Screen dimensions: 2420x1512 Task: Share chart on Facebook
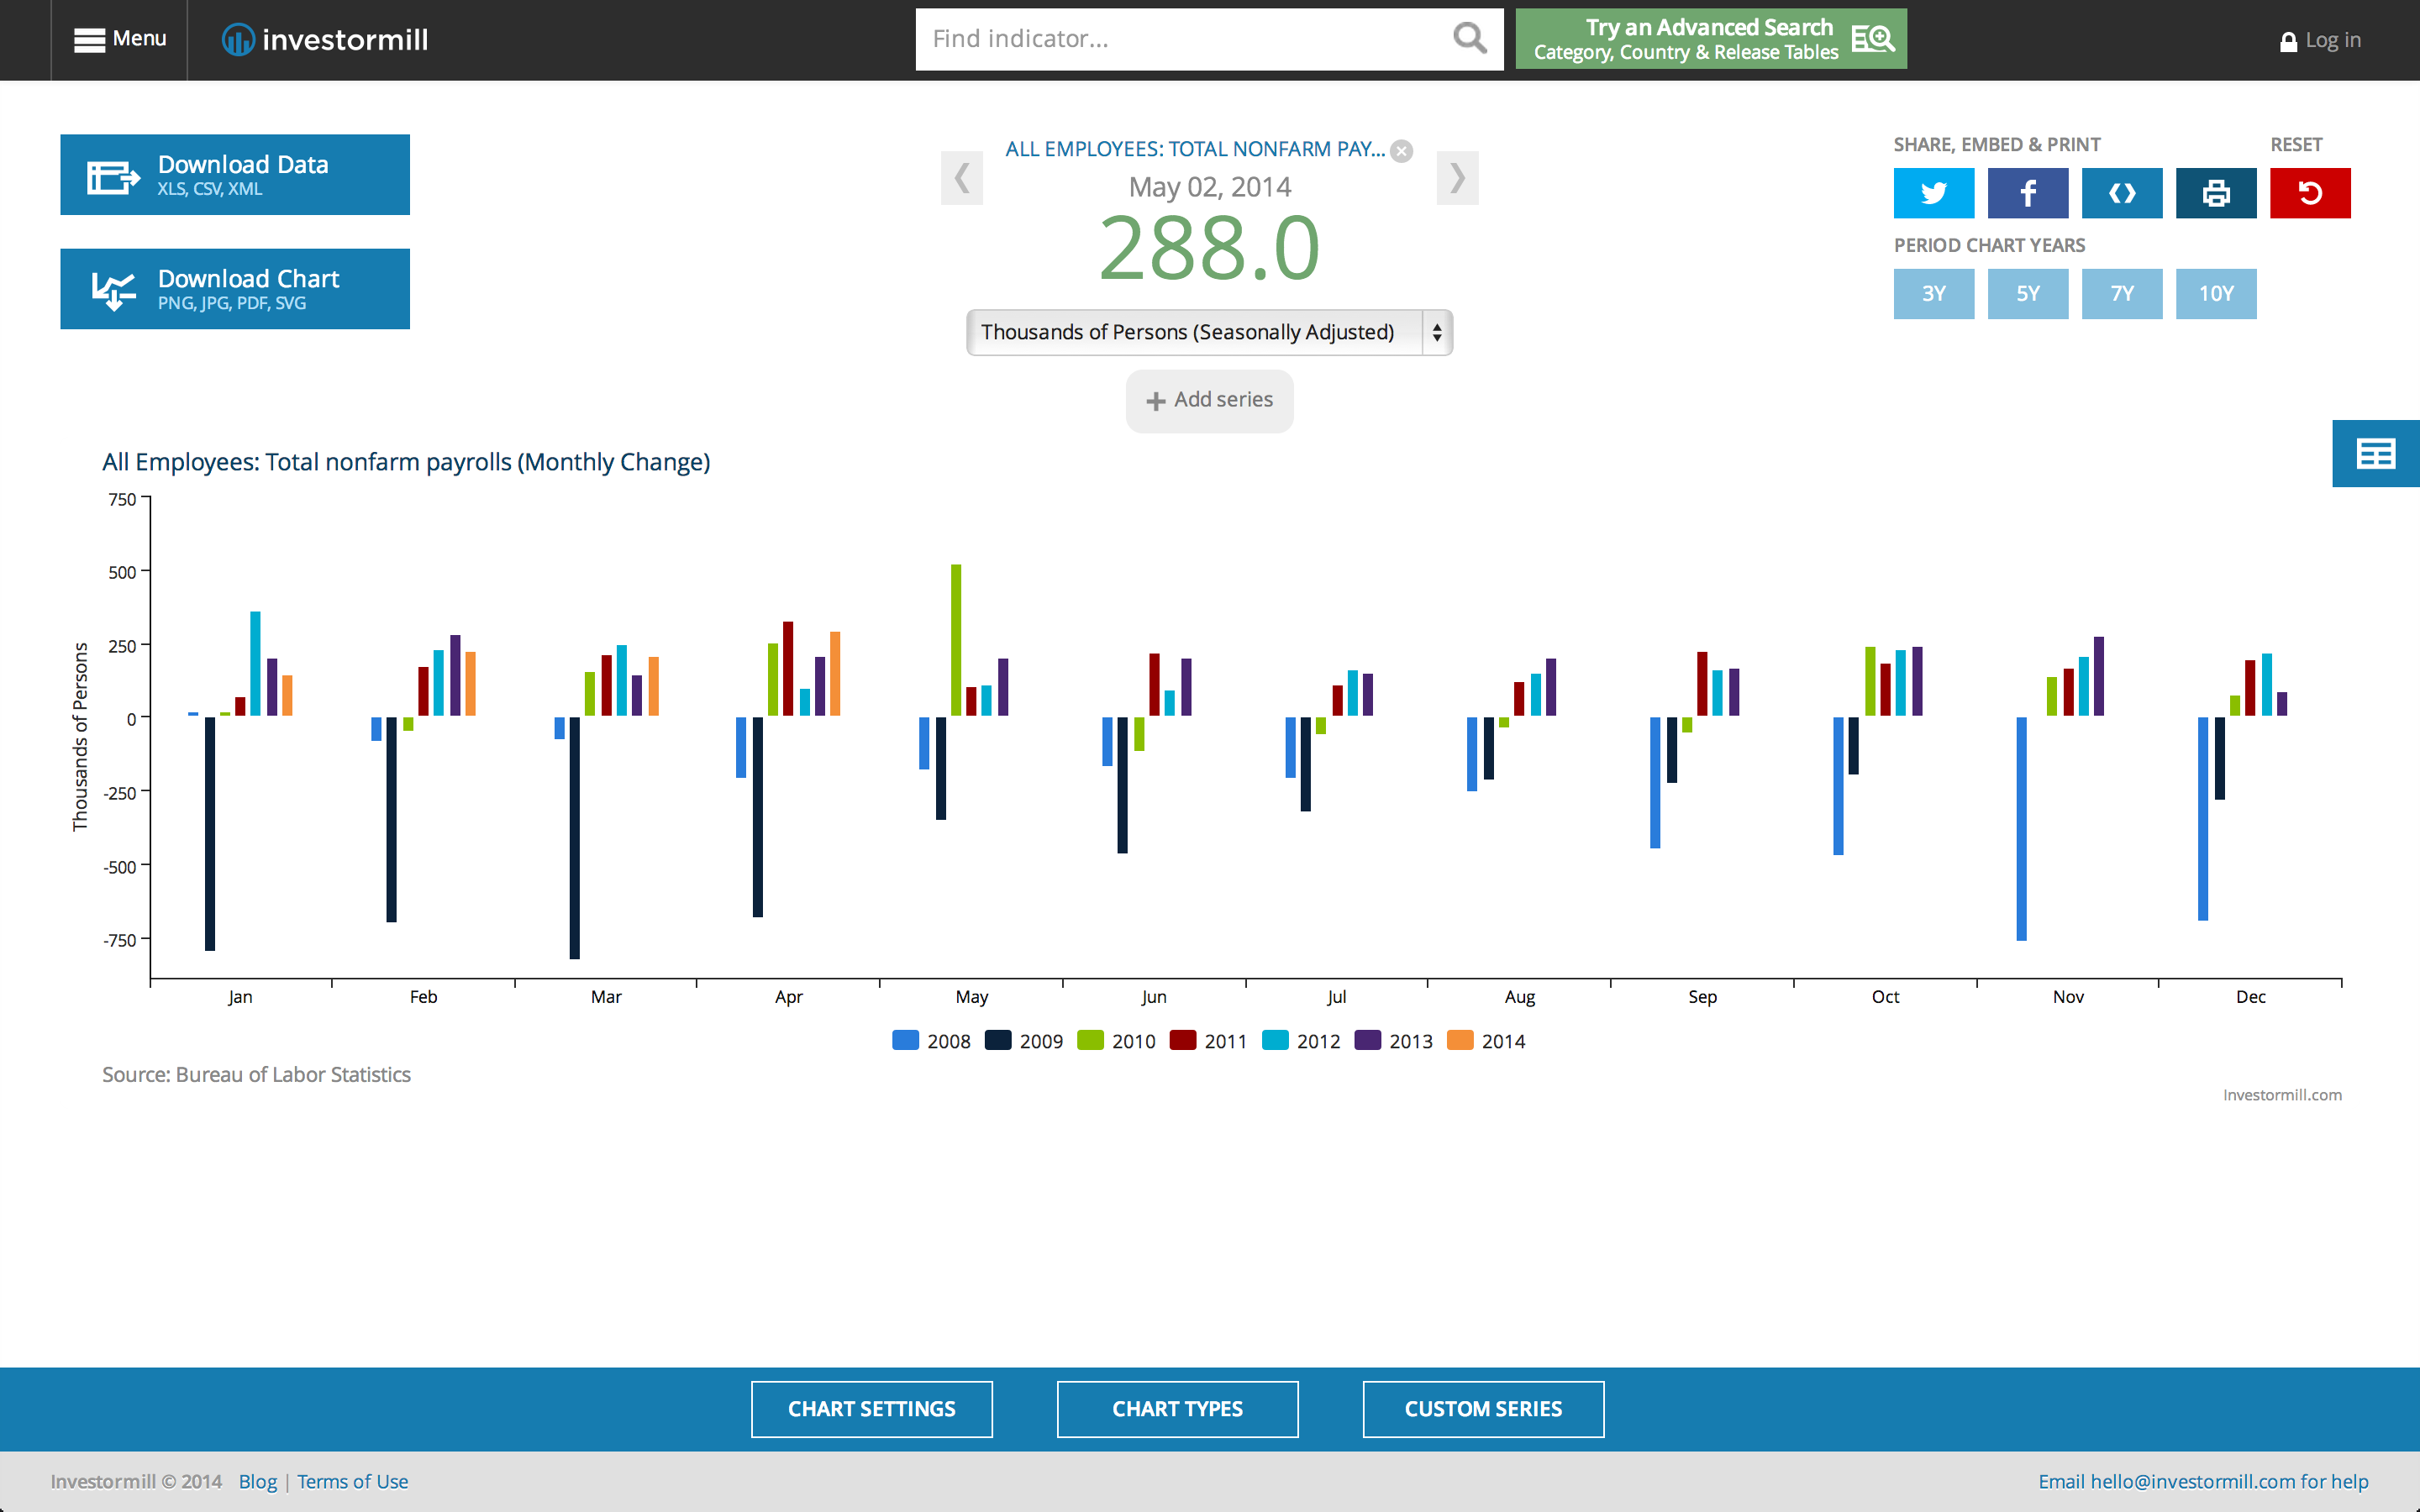[2027, 193]
